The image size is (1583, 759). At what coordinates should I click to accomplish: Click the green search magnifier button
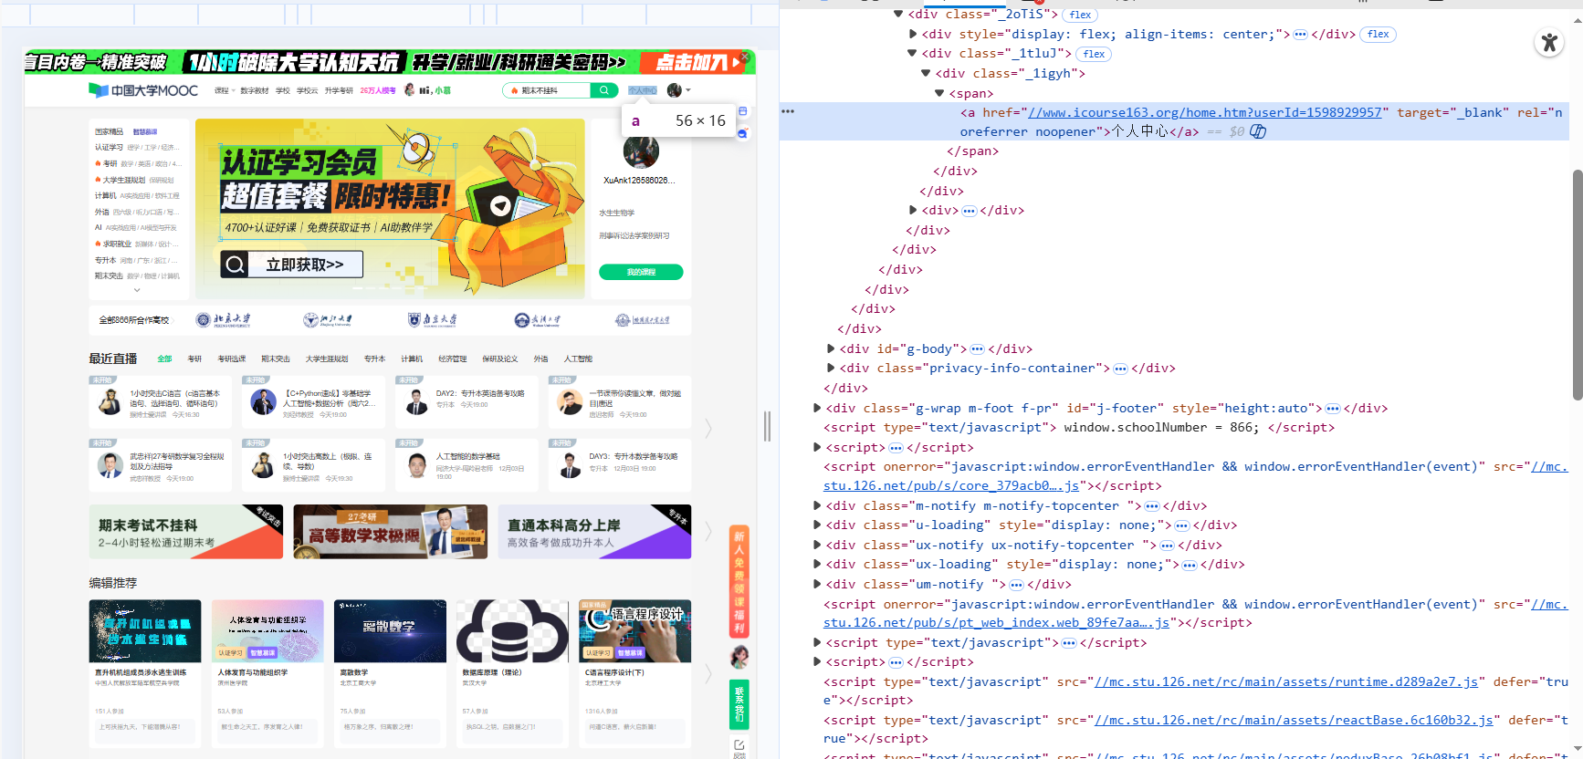coord(604,90)
